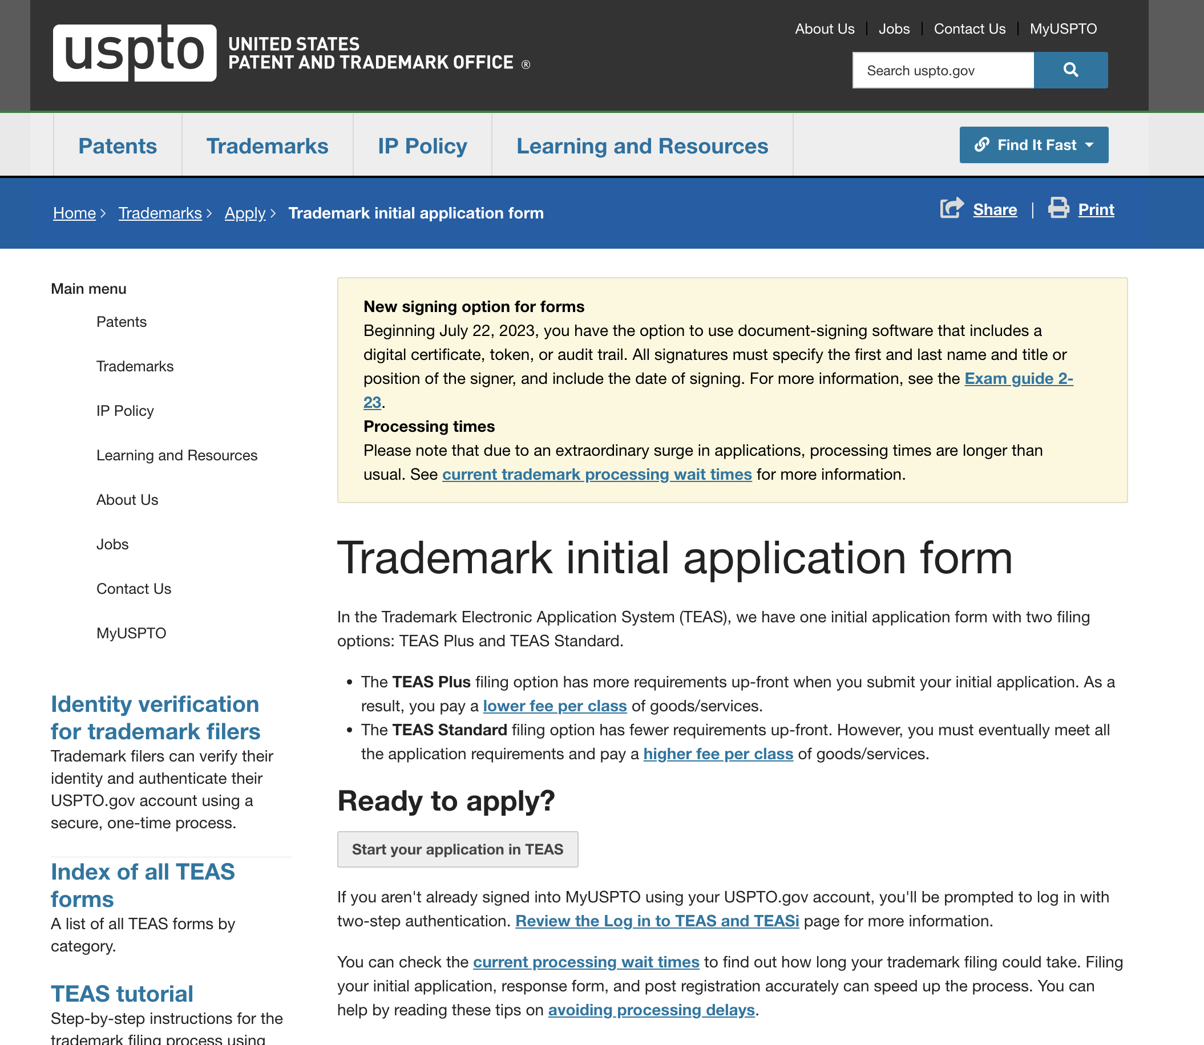1204x1045 pixels.
Task: Select the Trademarks main menu item
Action: click(134, 366)
